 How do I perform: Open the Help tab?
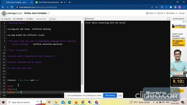pos(52,19)
